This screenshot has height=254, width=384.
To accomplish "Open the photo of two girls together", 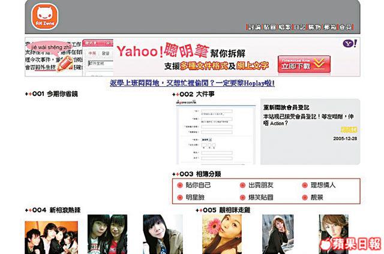I will (107, 234).
